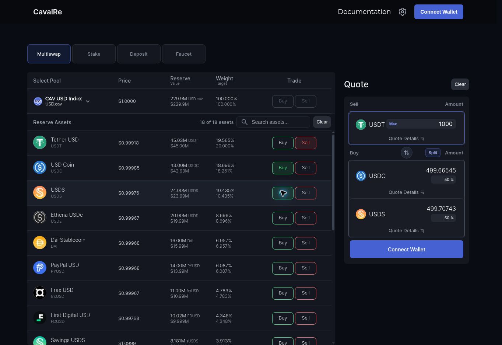The height and width of the screenshot is (345, 502).
Task: Toggle the Split option
Action: [433, 153]
